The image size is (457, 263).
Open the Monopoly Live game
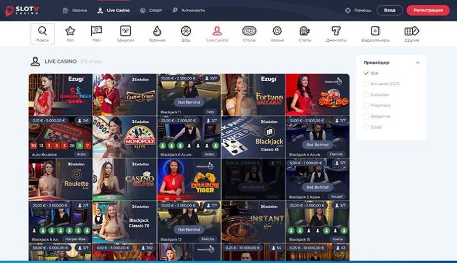click(x=125, y=137)
